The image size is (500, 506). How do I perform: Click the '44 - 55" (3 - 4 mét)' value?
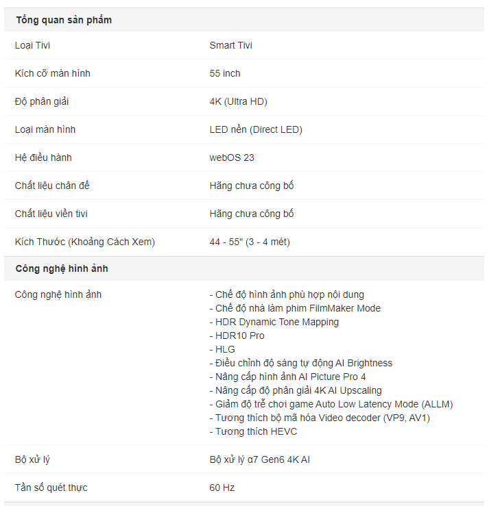click(250, 242)
